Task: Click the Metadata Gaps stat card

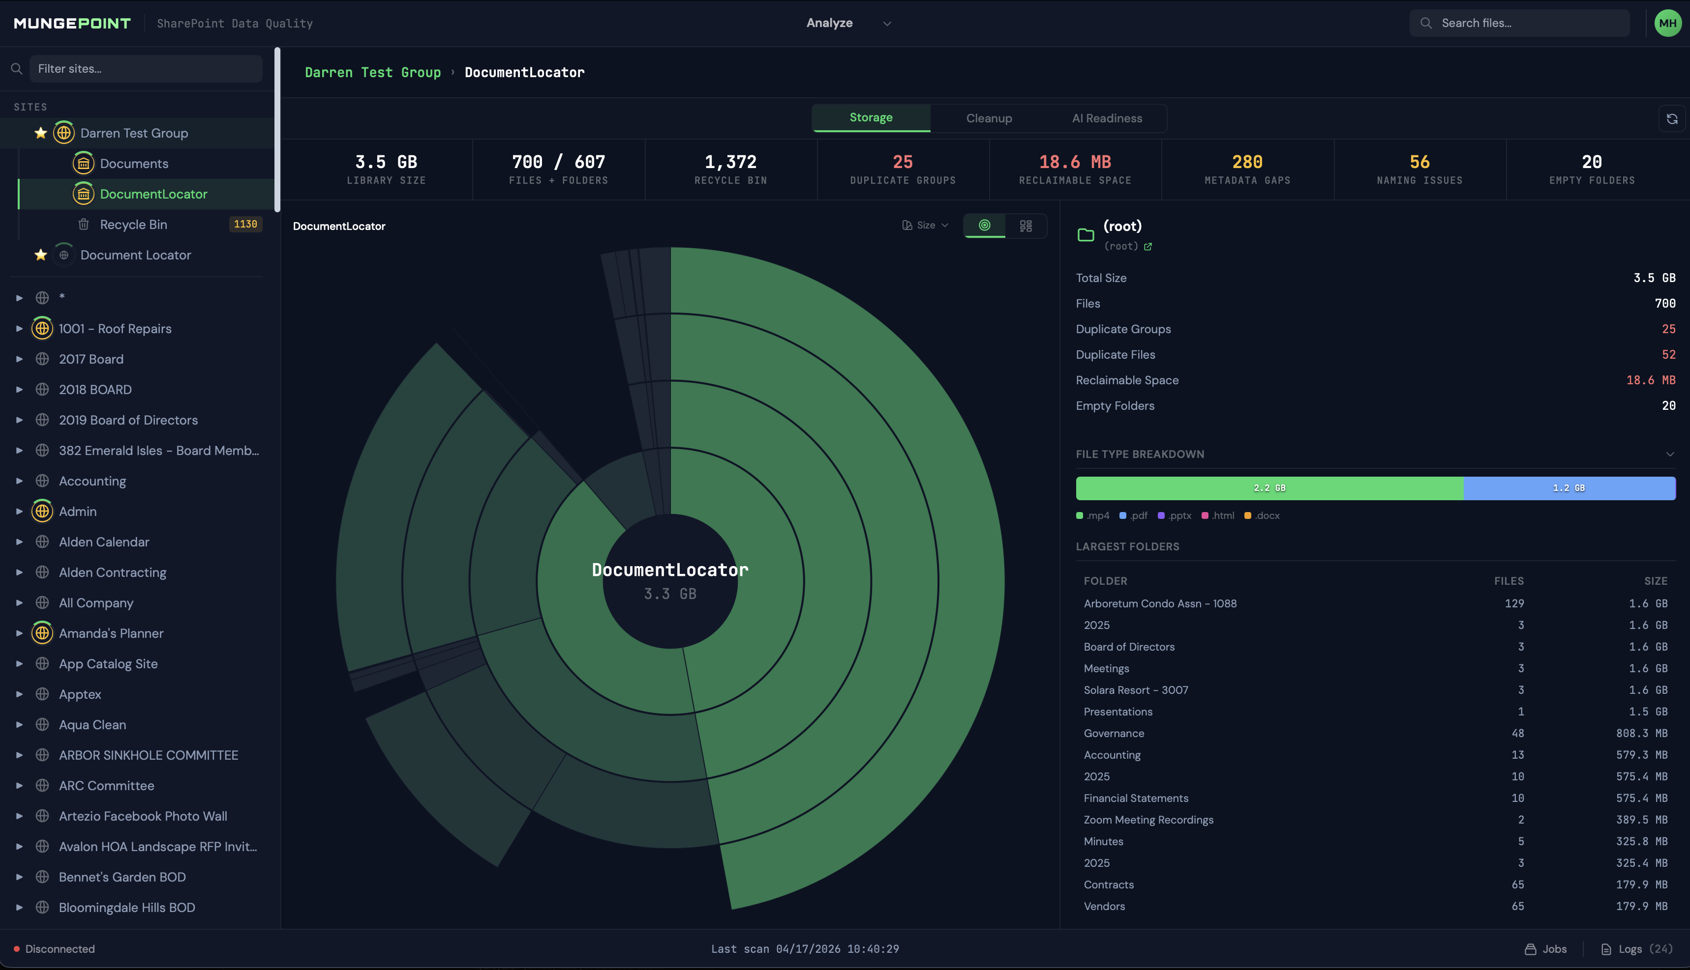Action: click(x=1247, y=169)
